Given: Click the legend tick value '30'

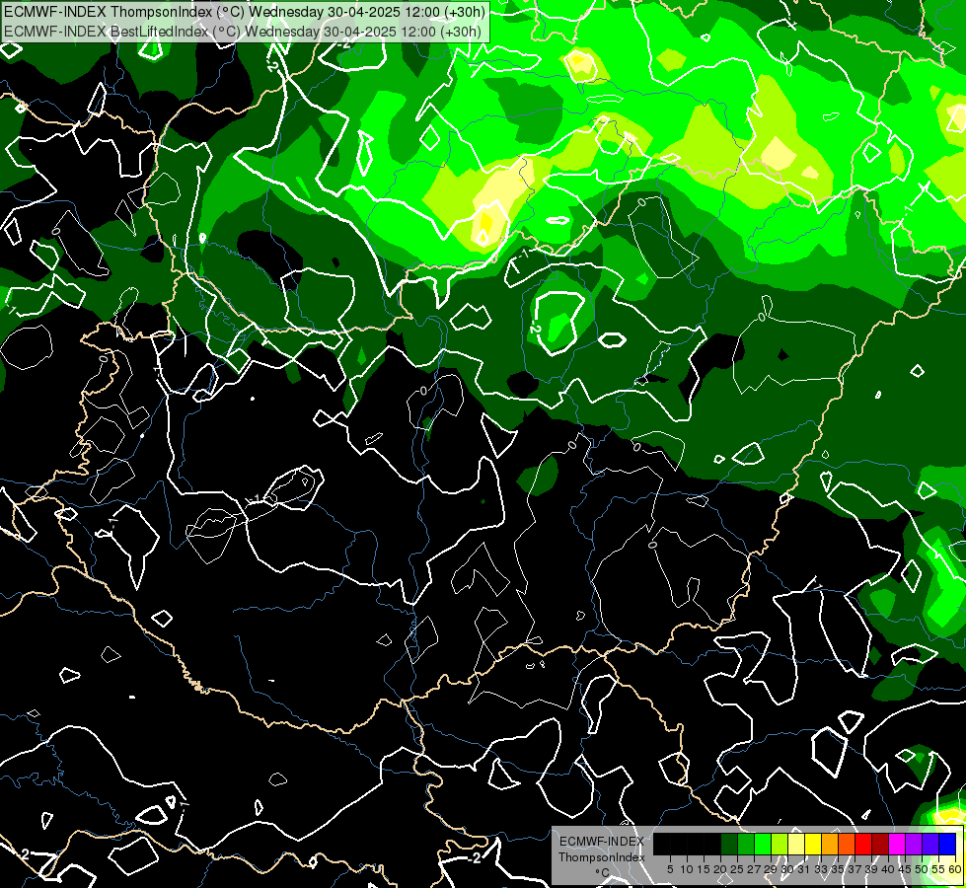Looking at the screenshot, I should click(787, 869).
